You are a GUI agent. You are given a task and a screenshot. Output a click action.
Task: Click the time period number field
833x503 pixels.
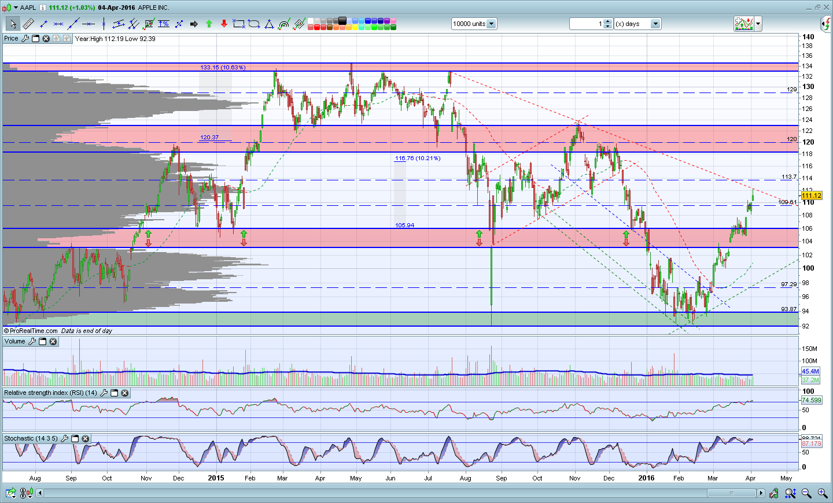(586, 24)
